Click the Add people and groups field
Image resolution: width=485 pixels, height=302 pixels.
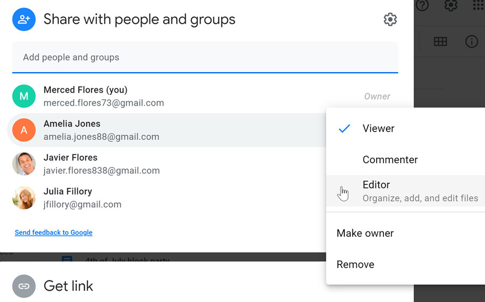[x=205, y=57]
